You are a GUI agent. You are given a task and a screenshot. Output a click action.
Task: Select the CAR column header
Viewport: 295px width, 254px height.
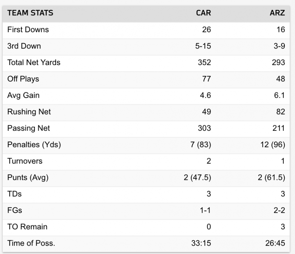tap(203, 13)
